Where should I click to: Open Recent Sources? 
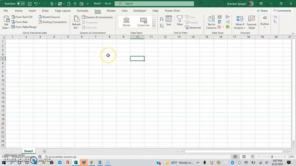click(x=49, y=17)
